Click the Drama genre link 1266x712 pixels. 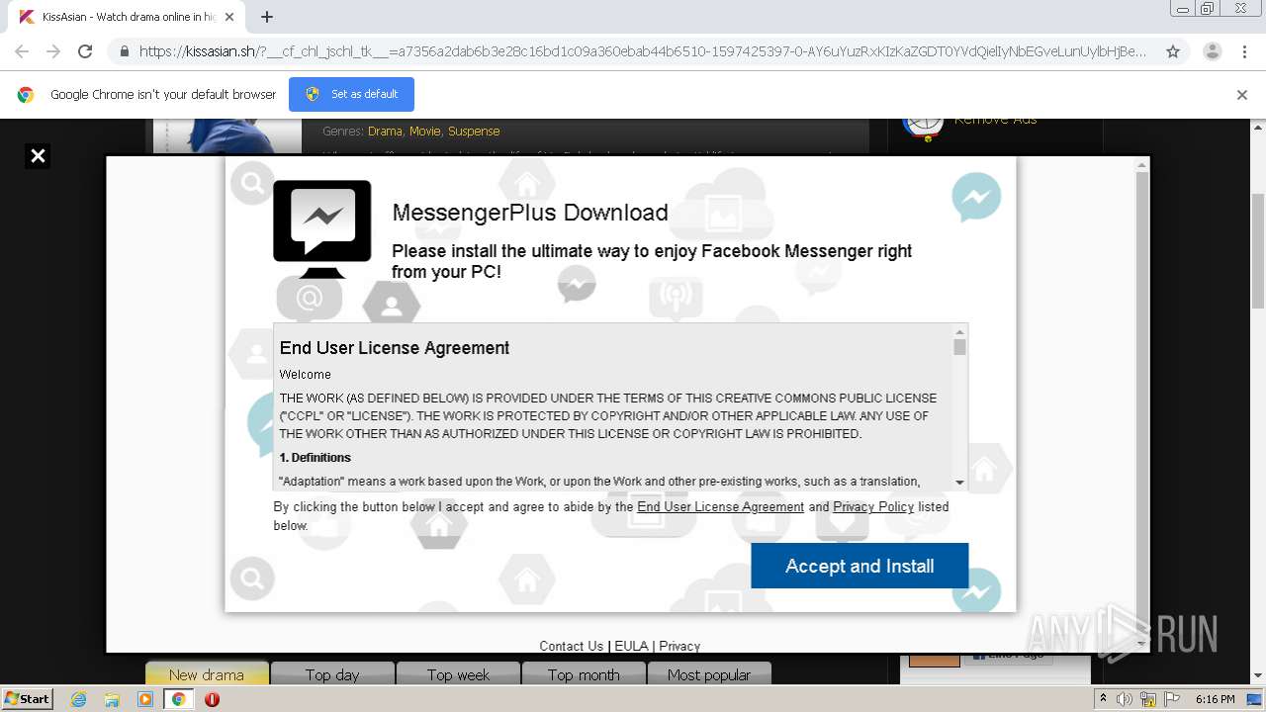click(385, 131)
